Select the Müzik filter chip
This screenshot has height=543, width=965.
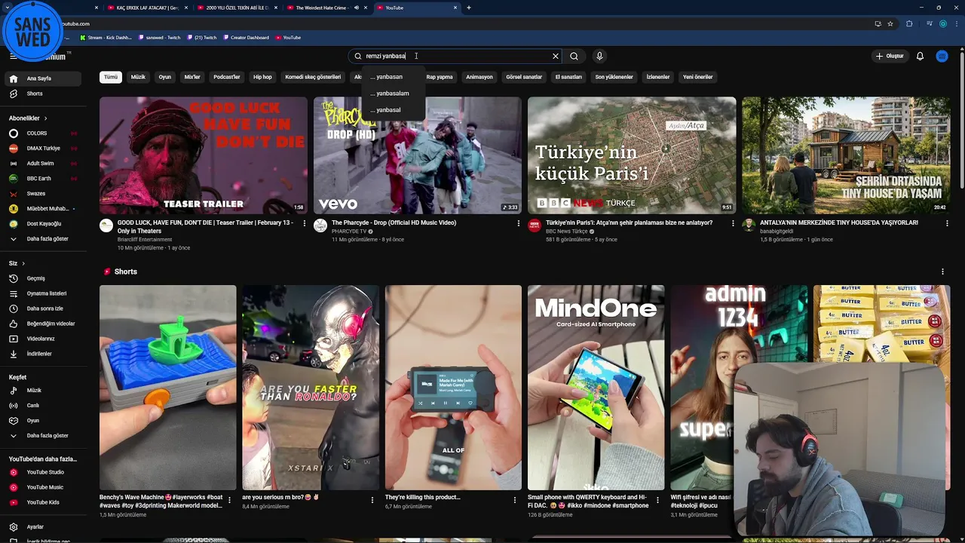click(x=138, y=77)
